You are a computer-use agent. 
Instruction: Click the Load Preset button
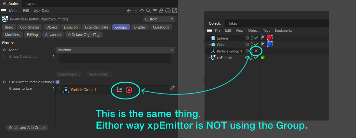pyautogui.click(x=70, y=74)
